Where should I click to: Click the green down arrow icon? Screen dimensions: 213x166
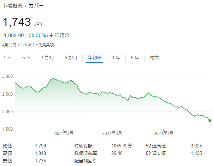(x=51, y=35)
